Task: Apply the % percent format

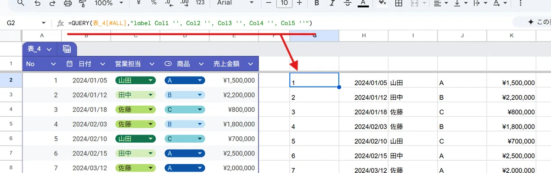Action: [x=154, y=3]
